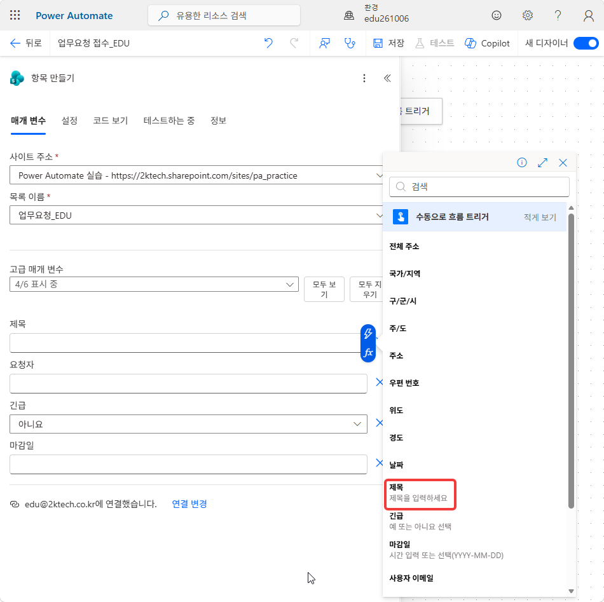Collapse the panel with double chevron icon

[387, 78]
